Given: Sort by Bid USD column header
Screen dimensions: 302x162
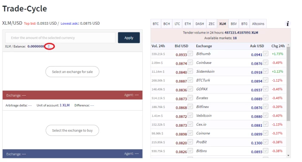Looking at the screenshot, I should pyautogui.click(x=182, y=46).
